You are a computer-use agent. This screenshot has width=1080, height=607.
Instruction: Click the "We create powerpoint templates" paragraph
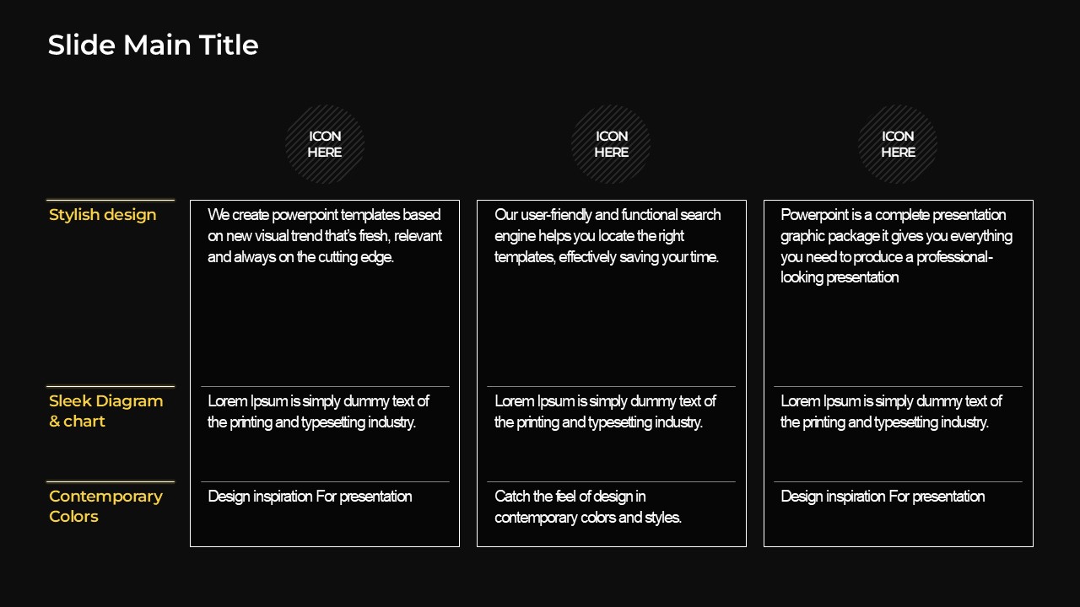325,236
